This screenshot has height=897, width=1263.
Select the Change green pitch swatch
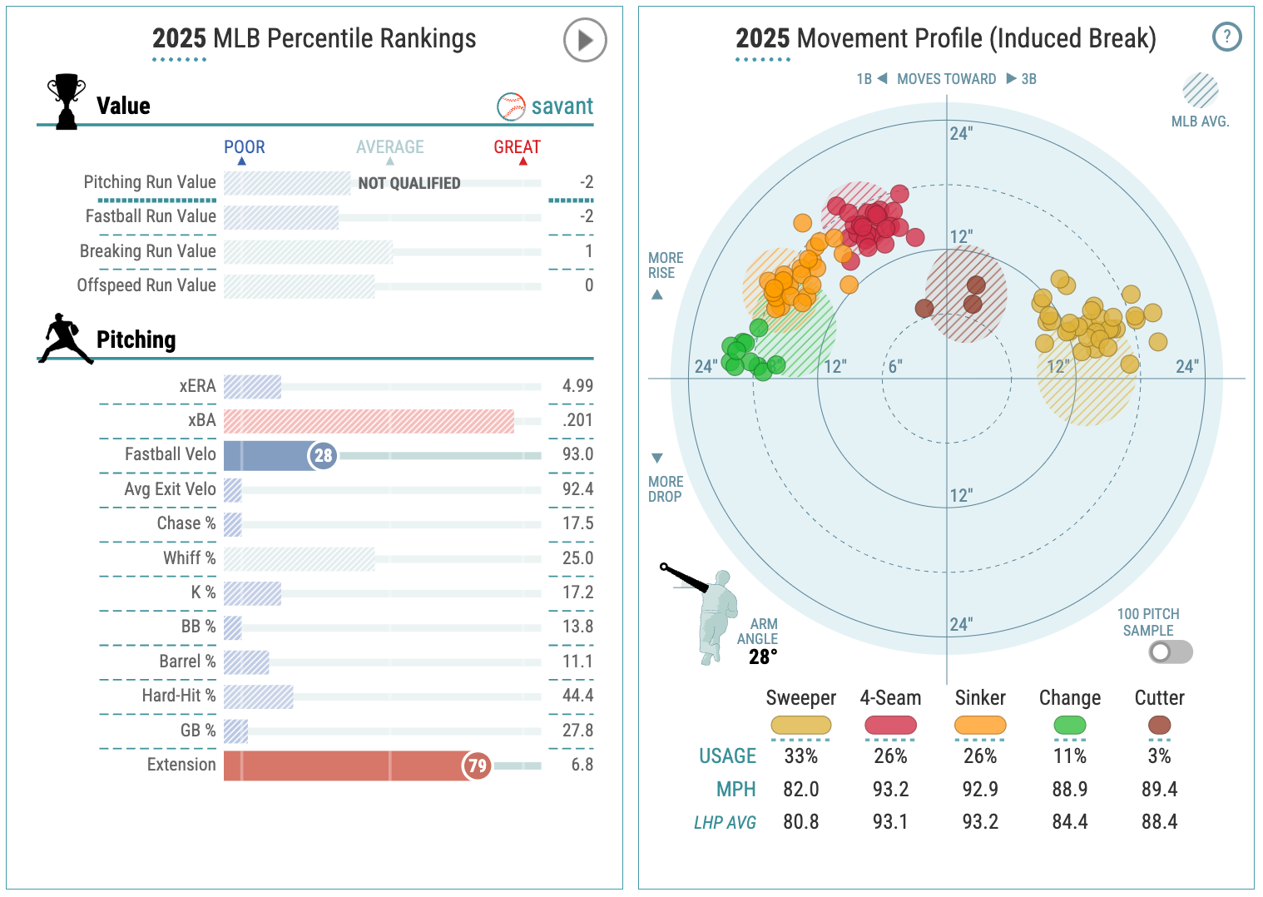(1069, 726)
